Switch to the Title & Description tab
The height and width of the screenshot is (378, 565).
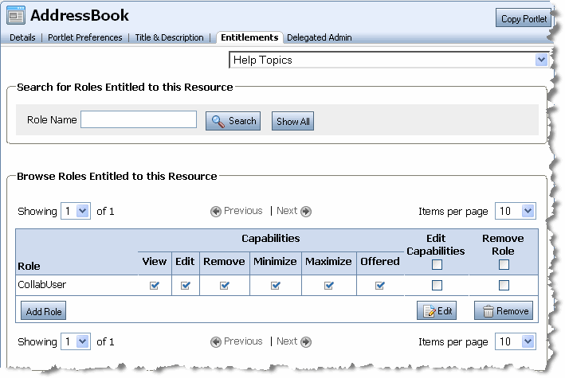tap(170, 37)
